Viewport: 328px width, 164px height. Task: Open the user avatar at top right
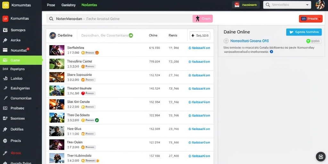320,5
